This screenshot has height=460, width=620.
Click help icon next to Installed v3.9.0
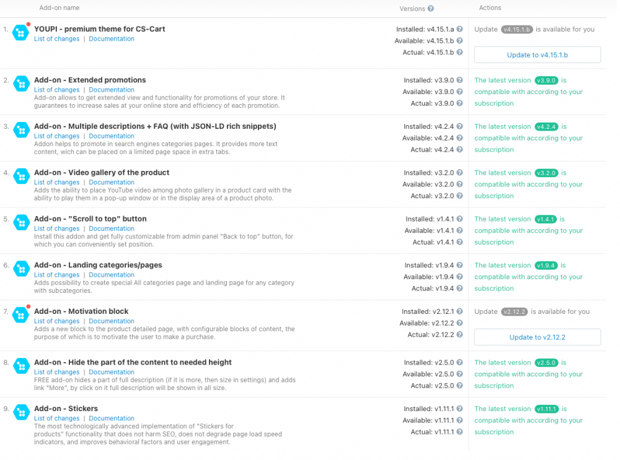[460, 80]
